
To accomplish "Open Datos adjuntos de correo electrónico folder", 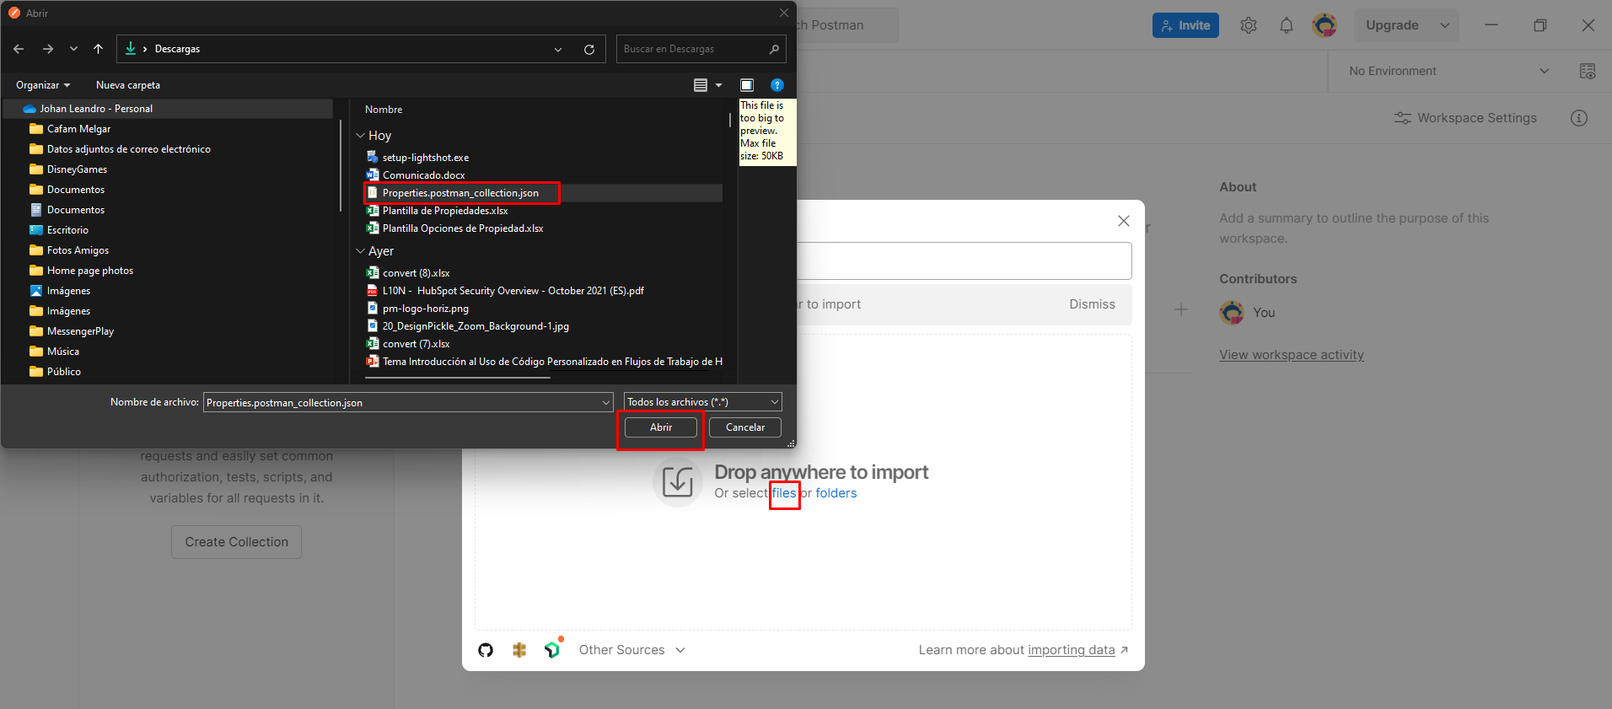I will (x=128, y=149).
